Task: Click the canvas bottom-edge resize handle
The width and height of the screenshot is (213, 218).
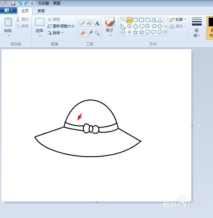Action: pyautogui.click(x=97, y=202)
